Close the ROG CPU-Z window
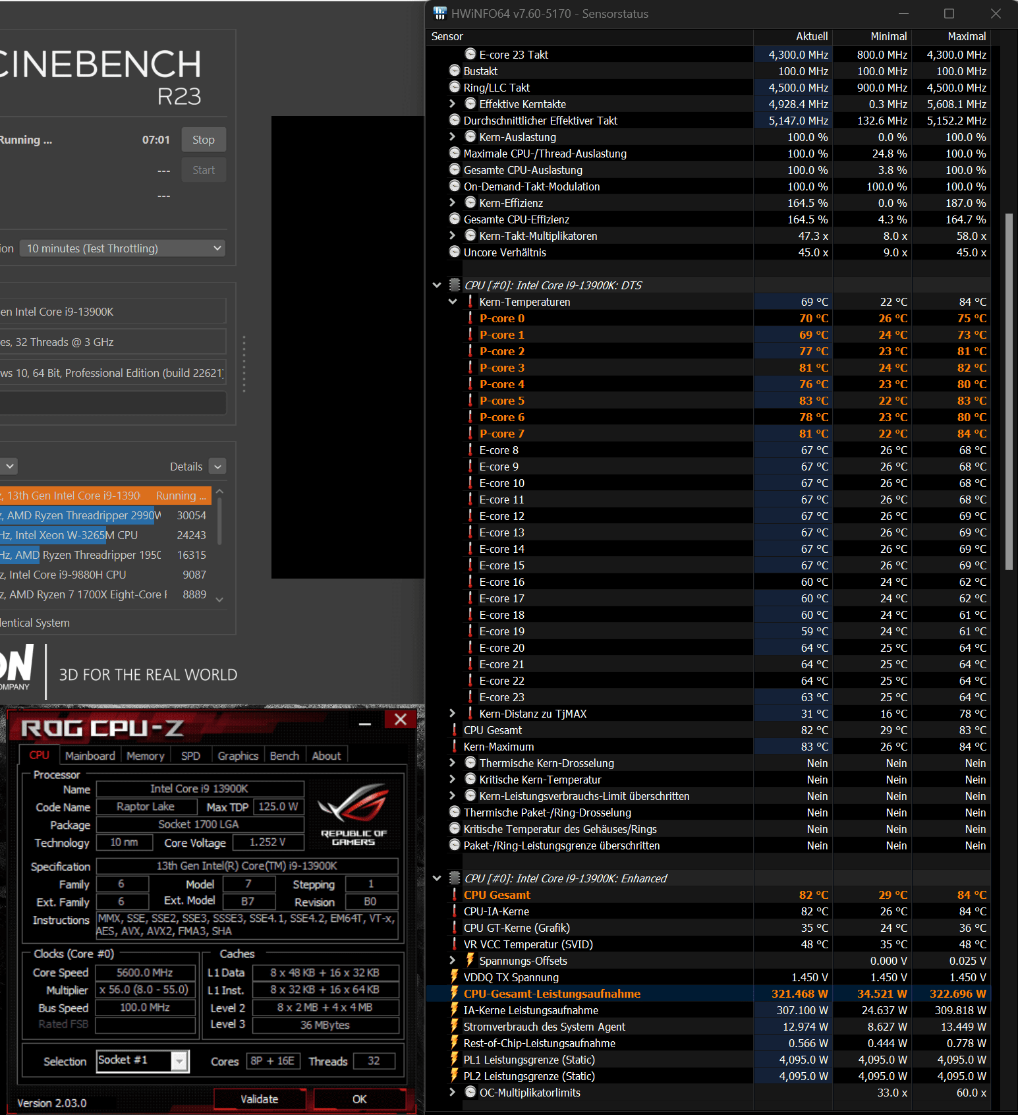This screenshot has height=1115, width=1018. click(x=400, y=720)
